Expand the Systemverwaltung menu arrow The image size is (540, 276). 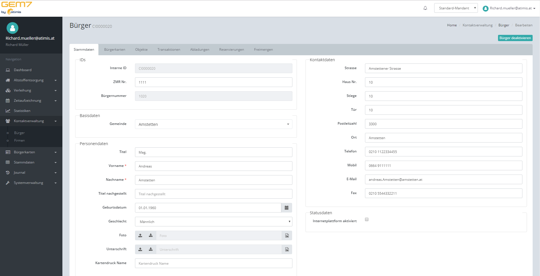click(56, 183)
